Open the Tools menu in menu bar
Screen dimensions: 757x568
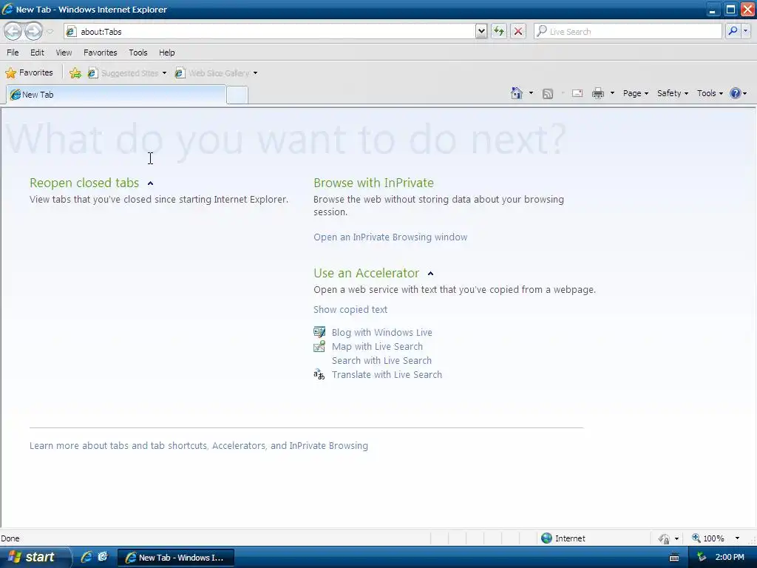[x=138, y=53]
